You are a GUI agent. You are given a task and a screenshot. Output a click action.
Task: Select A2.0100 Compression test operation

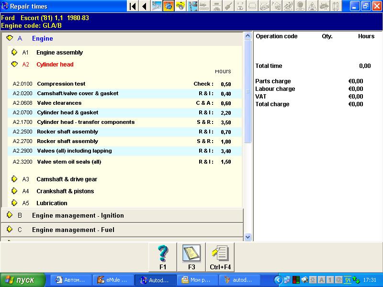(124, 84)
